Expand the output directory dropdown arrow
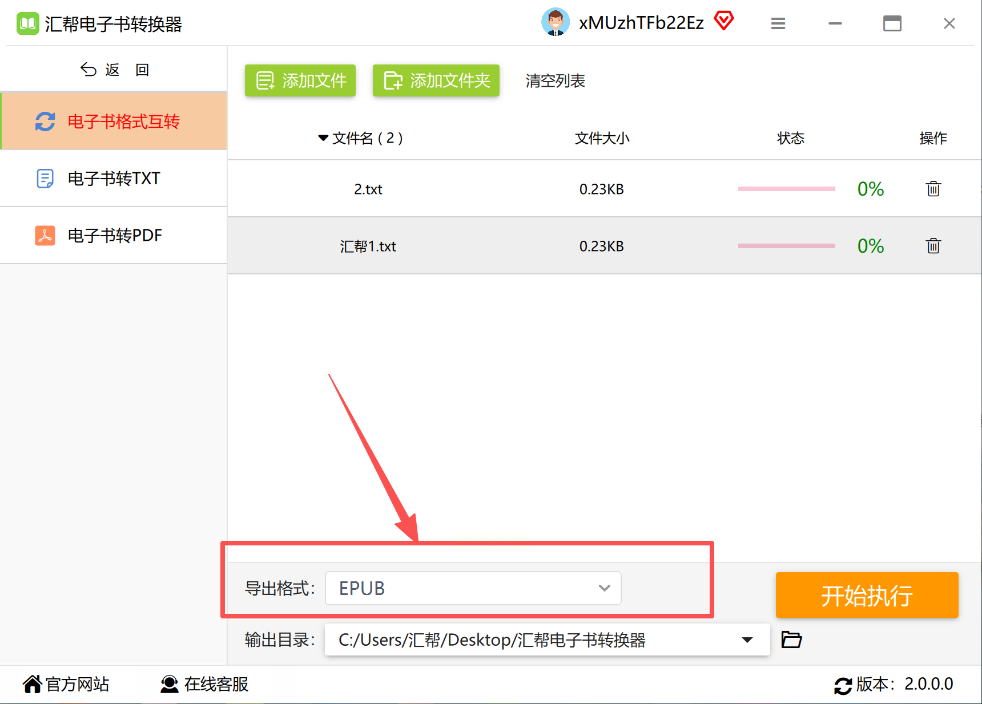This screenshot has height=704, width=982. [747, 640]
